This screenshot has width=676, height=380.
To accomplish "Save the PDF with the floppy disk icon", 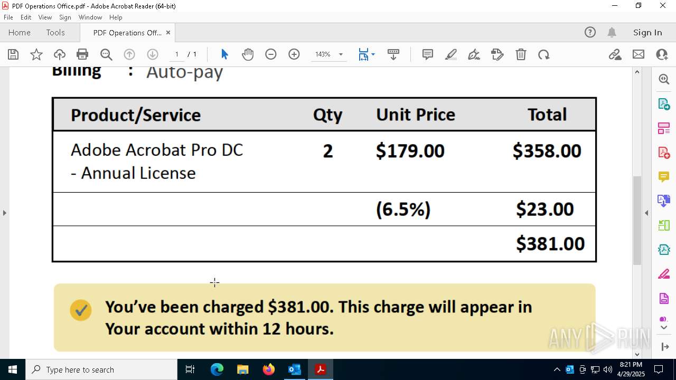I will pyautogui.click(x=13, y=54).
